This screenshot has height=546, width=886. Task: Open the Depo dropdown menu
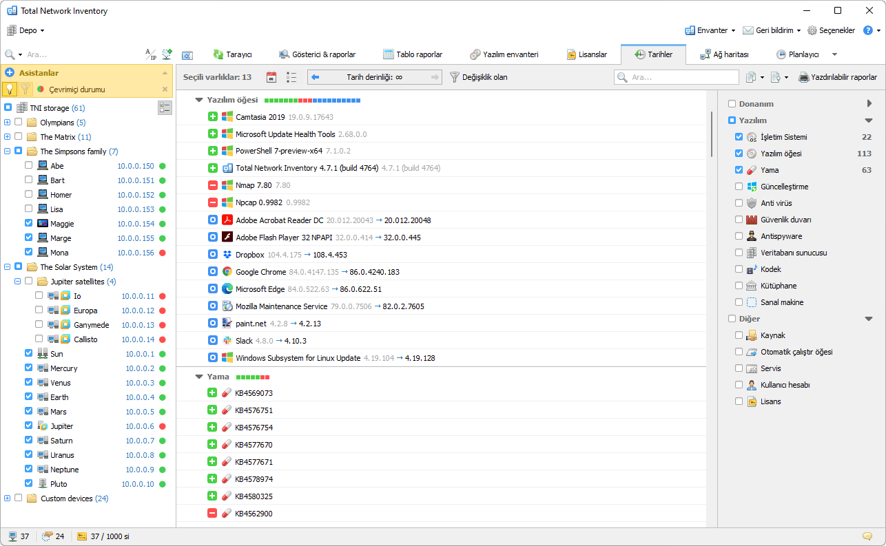click(26, 30)
